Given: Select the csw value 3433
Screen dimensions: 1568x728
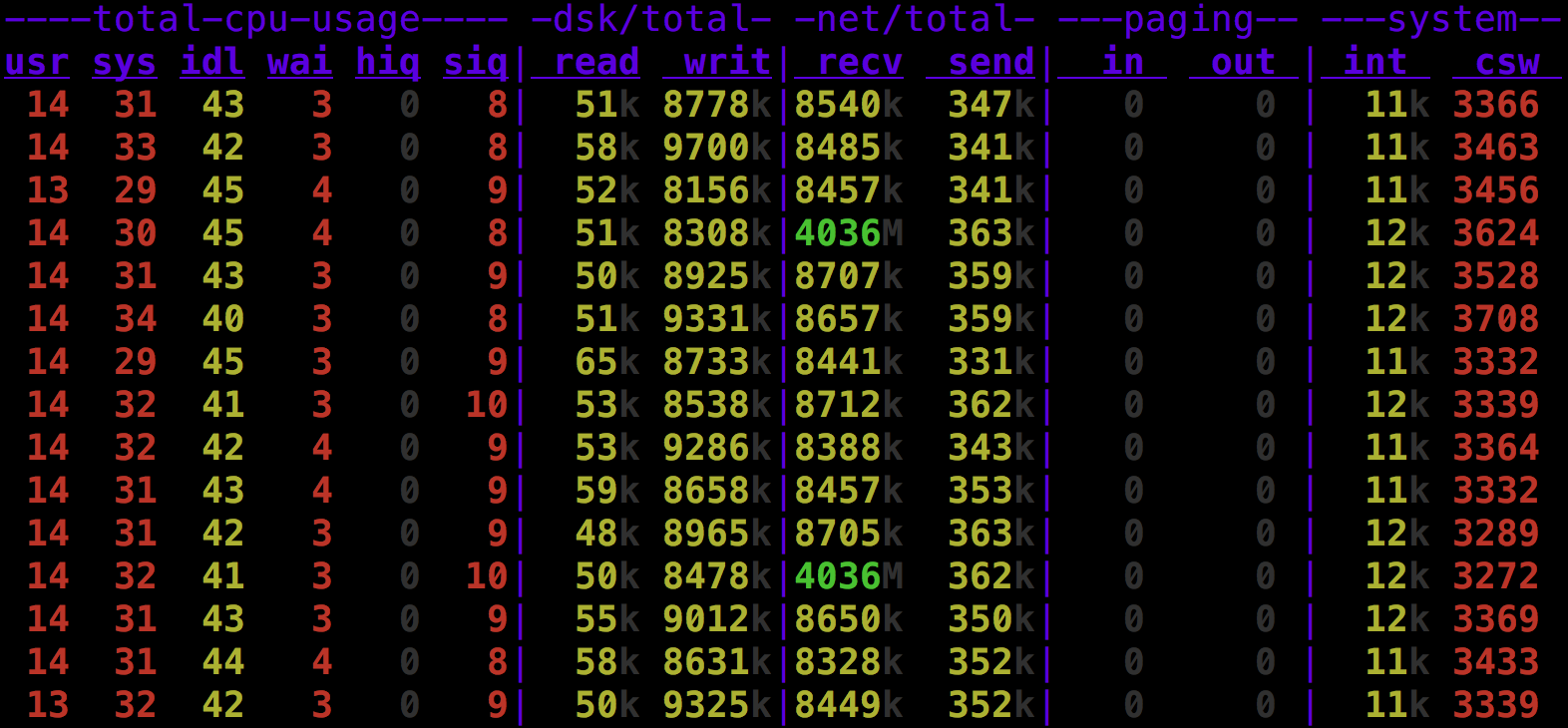Looking at the screenshot, I should tap(1496, 662).
